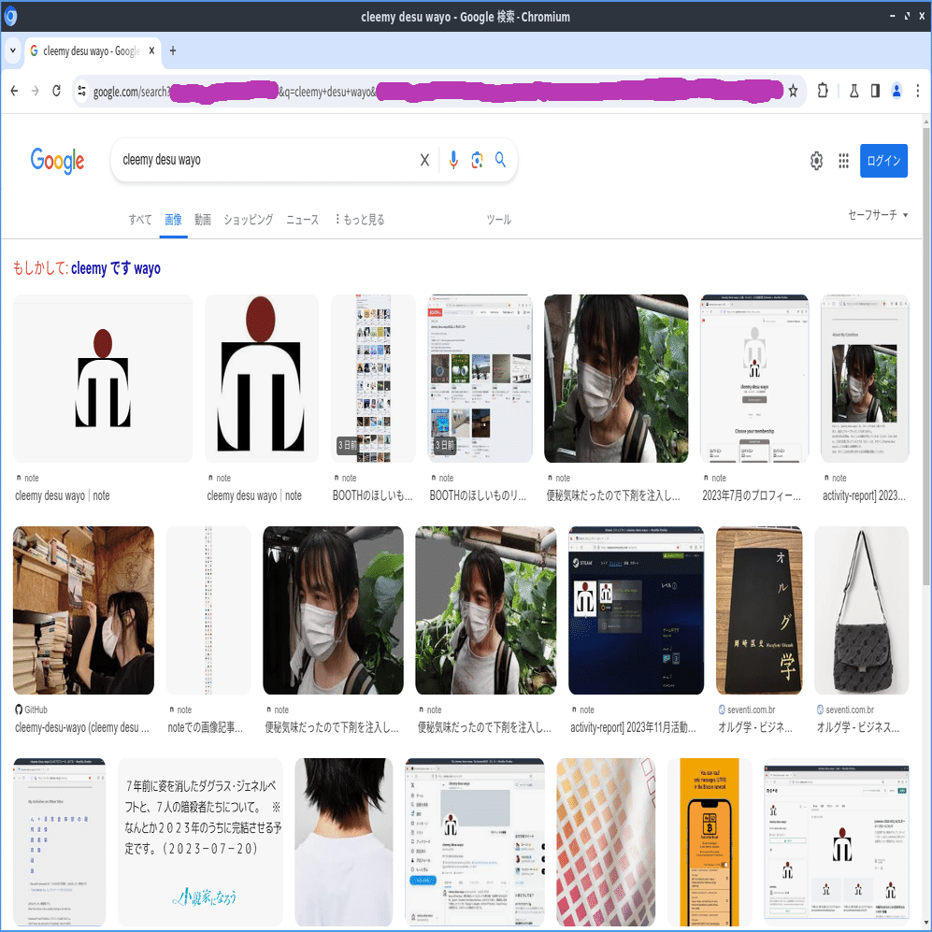Image resolution: width=932 pixels, height=932 pixels.
Task: Open the GitHub bookshelf photo thumbnail
Action: [83, 609]
